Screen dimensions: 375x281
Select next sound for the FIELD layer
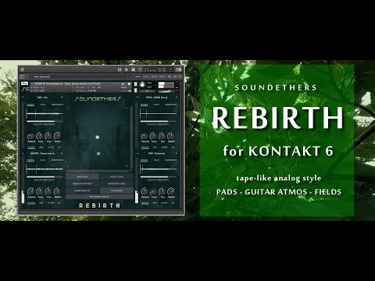point(177,98)
